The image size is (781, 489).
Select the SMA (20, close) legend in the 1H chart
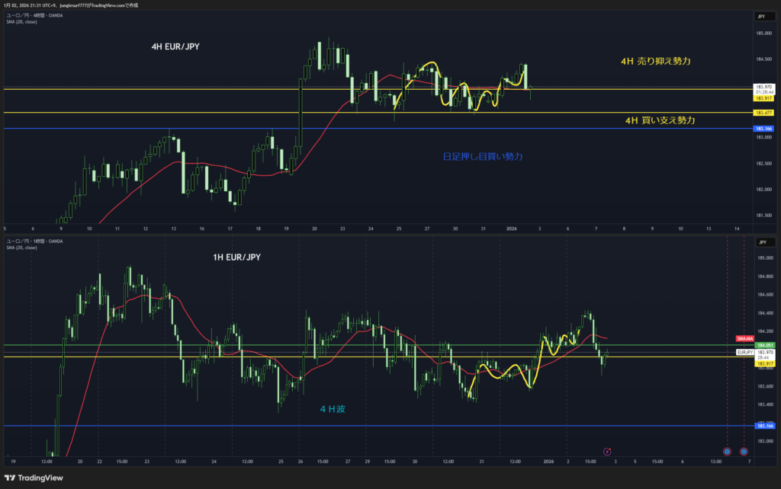pos(21,248)
